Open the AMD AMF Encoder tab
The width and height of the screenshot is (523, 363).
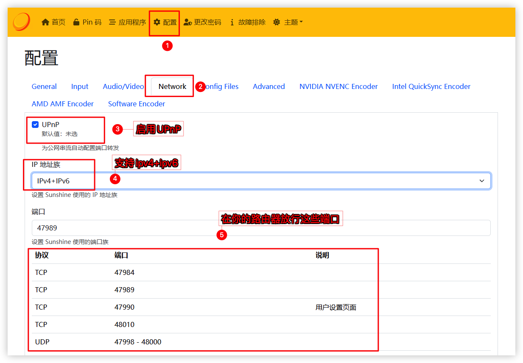63,104
